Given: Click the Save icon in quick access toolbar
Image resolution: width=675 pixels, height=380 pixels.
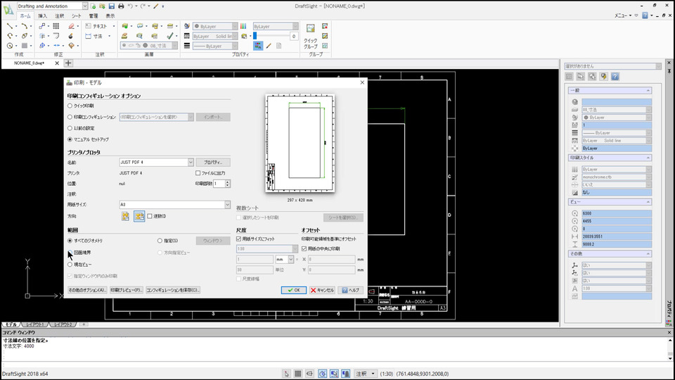Looking at the screenshot, I should (x=112, y=6).
